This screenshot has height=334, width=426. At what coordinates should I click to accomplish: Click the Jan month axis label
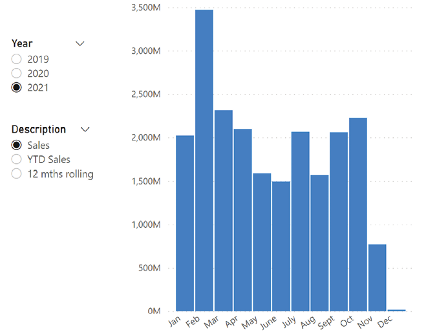[174, 322]
